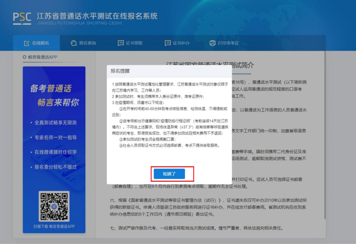Select the 打印准考证 tab label

(228, 43)
